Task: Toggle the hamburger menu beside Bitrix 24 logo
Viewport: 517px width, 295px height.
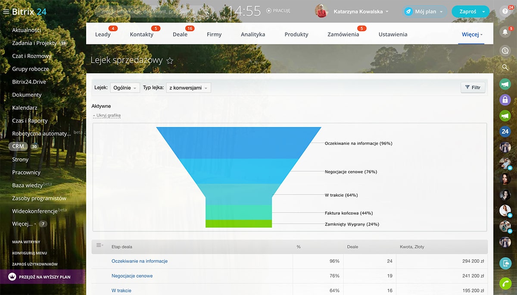Action: pos(6,12)
